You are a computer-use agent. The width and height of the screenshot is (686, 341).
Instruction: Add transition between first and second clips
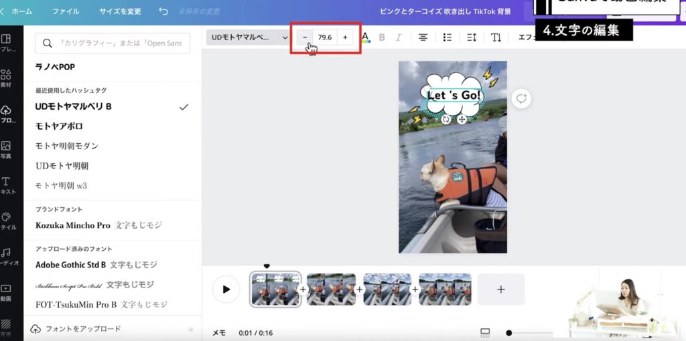303,289
